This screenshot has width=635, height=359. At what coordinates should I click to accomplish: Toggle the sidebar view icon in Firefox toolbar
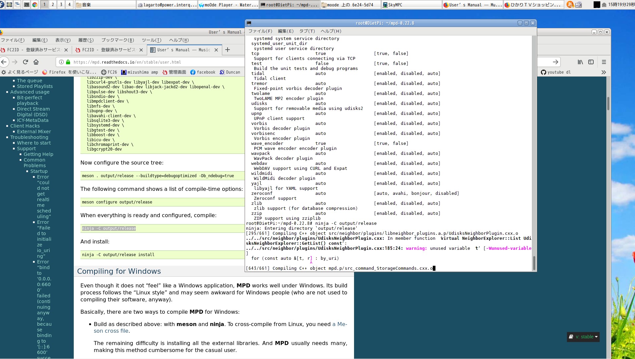591,62
